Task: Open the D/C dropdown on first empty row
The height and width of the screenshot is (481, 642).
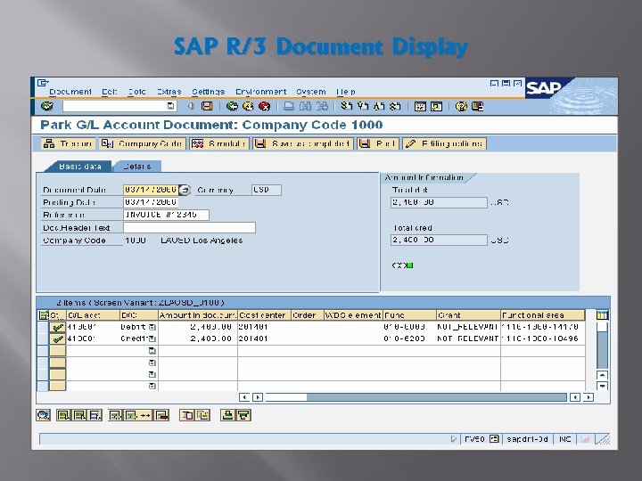Action: (x=152, y=351)
